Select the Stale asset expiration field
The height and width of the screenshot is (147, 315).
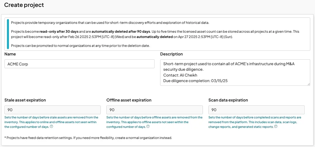click(52, 110)
